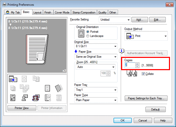This screenshot has height=127, width=176.
Task: Click the page orientation 'A' icon
Action: [81, 34]
